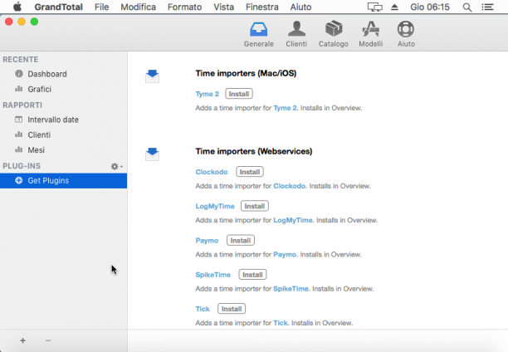508x352 pixels.
Task: Open the Catalogo toolbar section
Action: click(x=334, y=34)
